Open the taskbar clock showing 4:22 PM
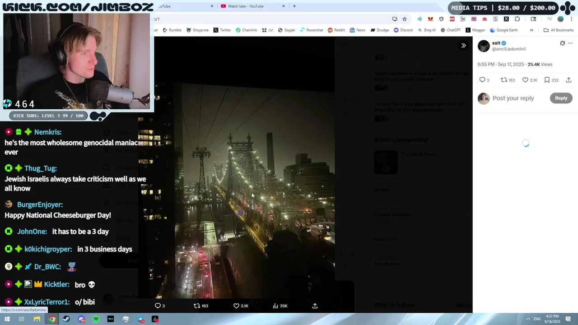The image size is (578, 325). 552,319
